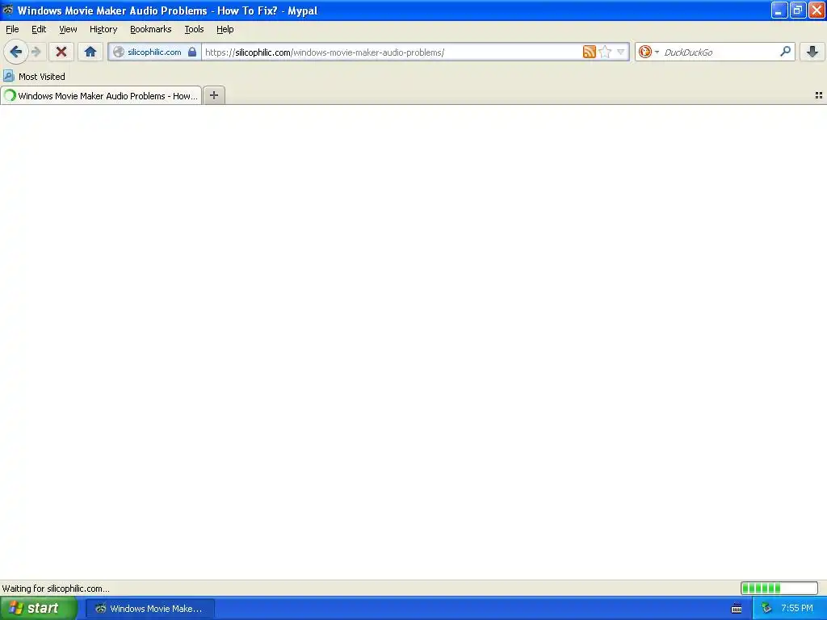
Task: Select the Windows Movie Maker Audio Problems tab
Action: [x=101, y=95]
